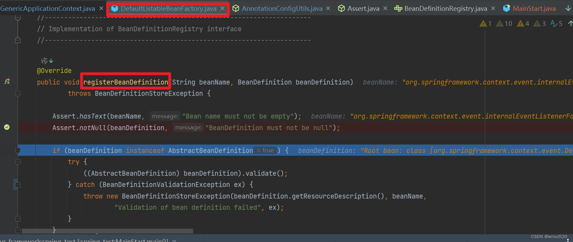Show hidden tabs dropdown arrow
Viewport: 573px width, 242px height.
pos(568,8)
